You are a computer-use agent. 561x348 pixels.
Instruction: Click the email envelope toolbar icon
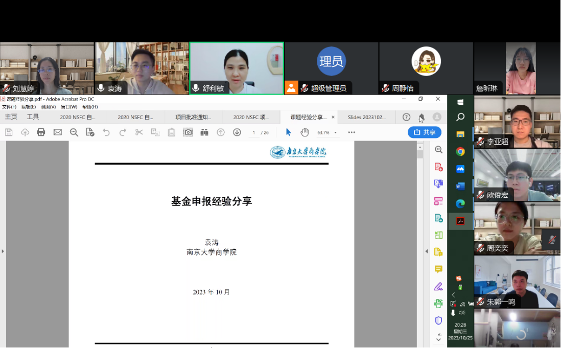(x=58, y=132)
